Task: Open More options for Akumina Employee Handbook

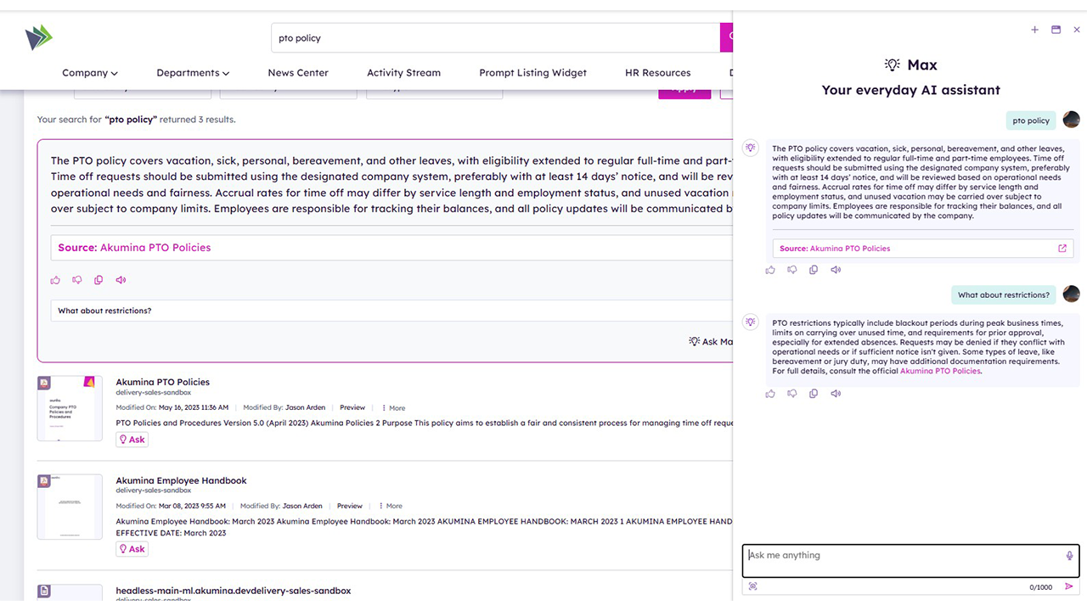Action: [x=391, y=507]
